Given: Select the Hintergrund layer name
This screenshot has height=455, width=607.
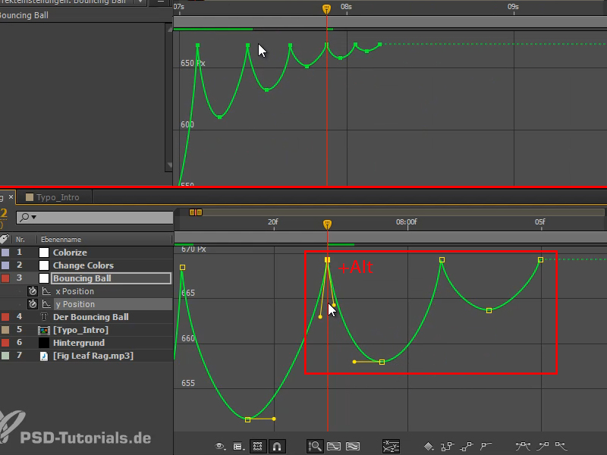Looking at the screenshot, I should tap(80, 342).
